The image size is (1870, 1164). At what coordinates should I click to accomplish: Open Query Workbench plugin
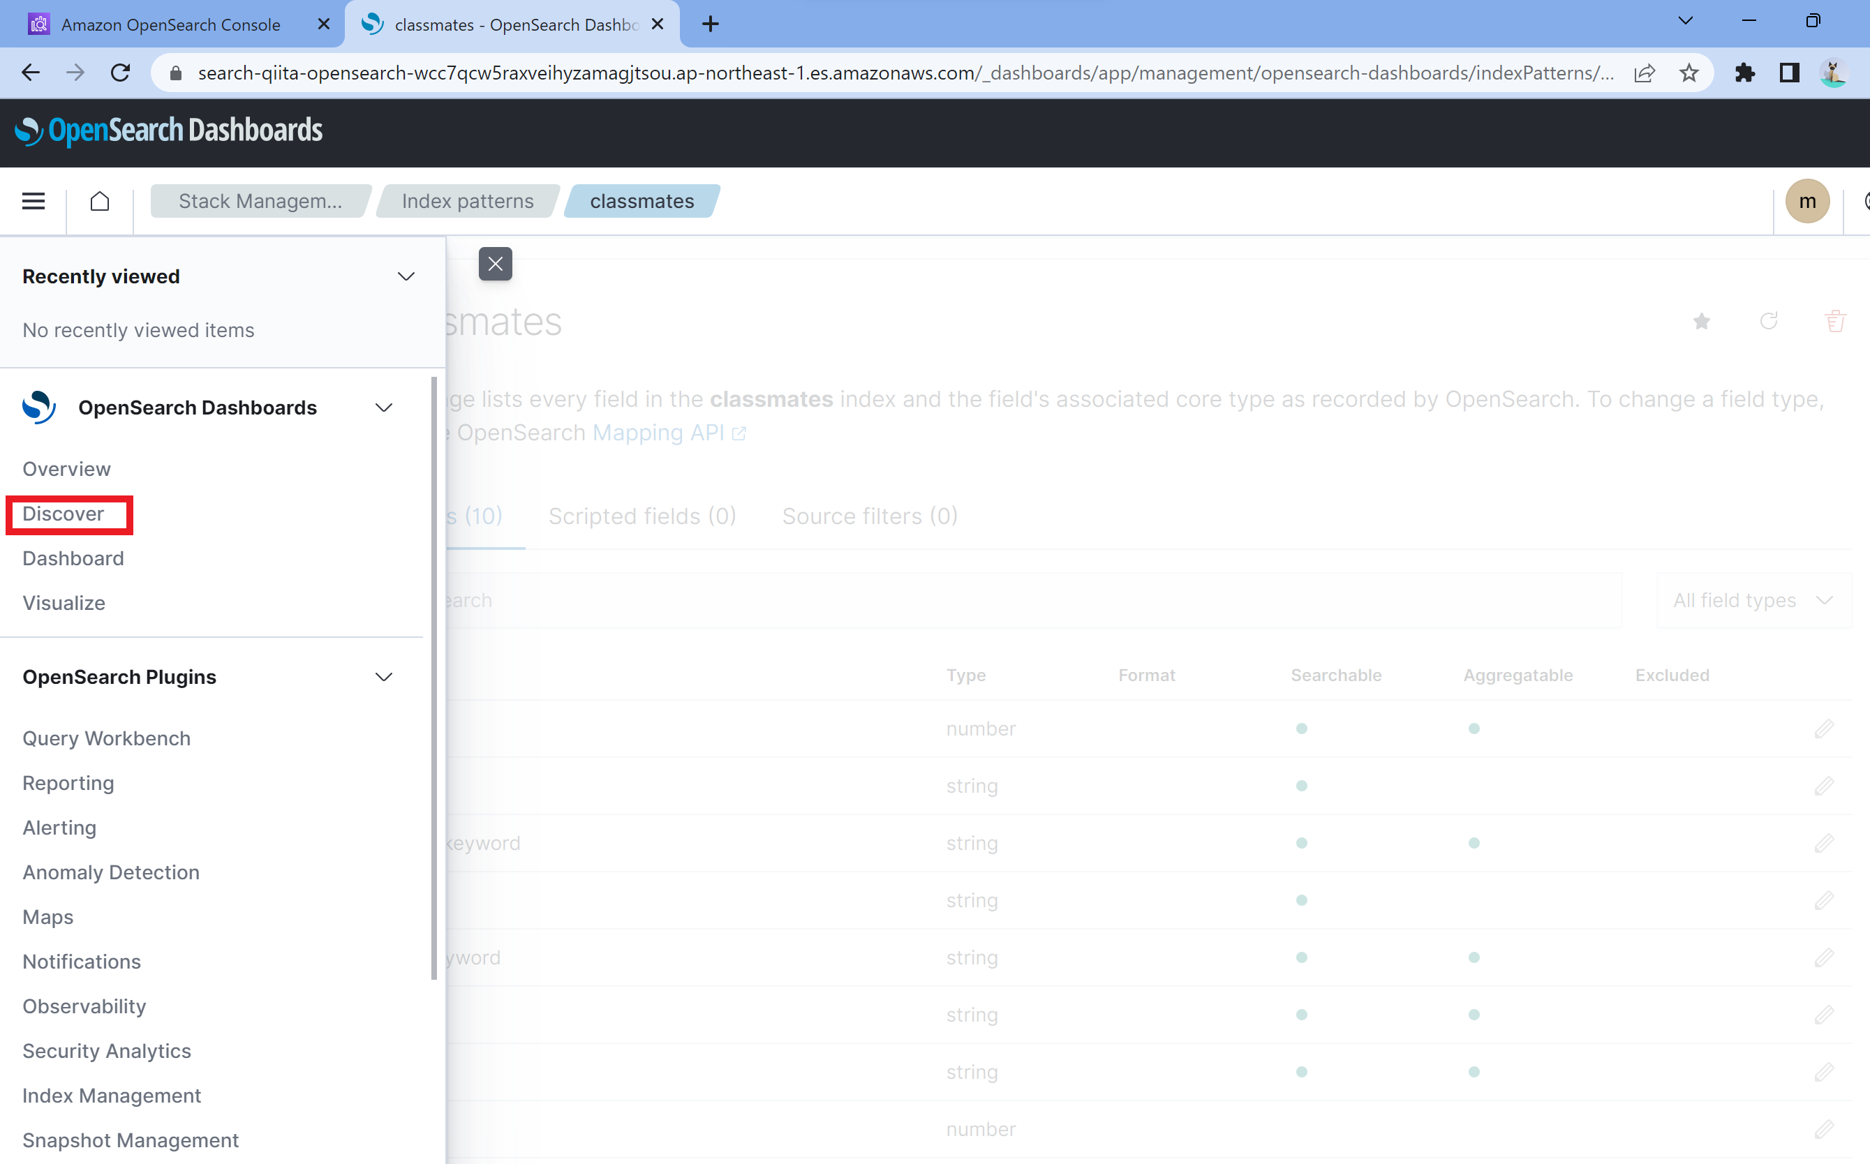[x=106, y=738]
